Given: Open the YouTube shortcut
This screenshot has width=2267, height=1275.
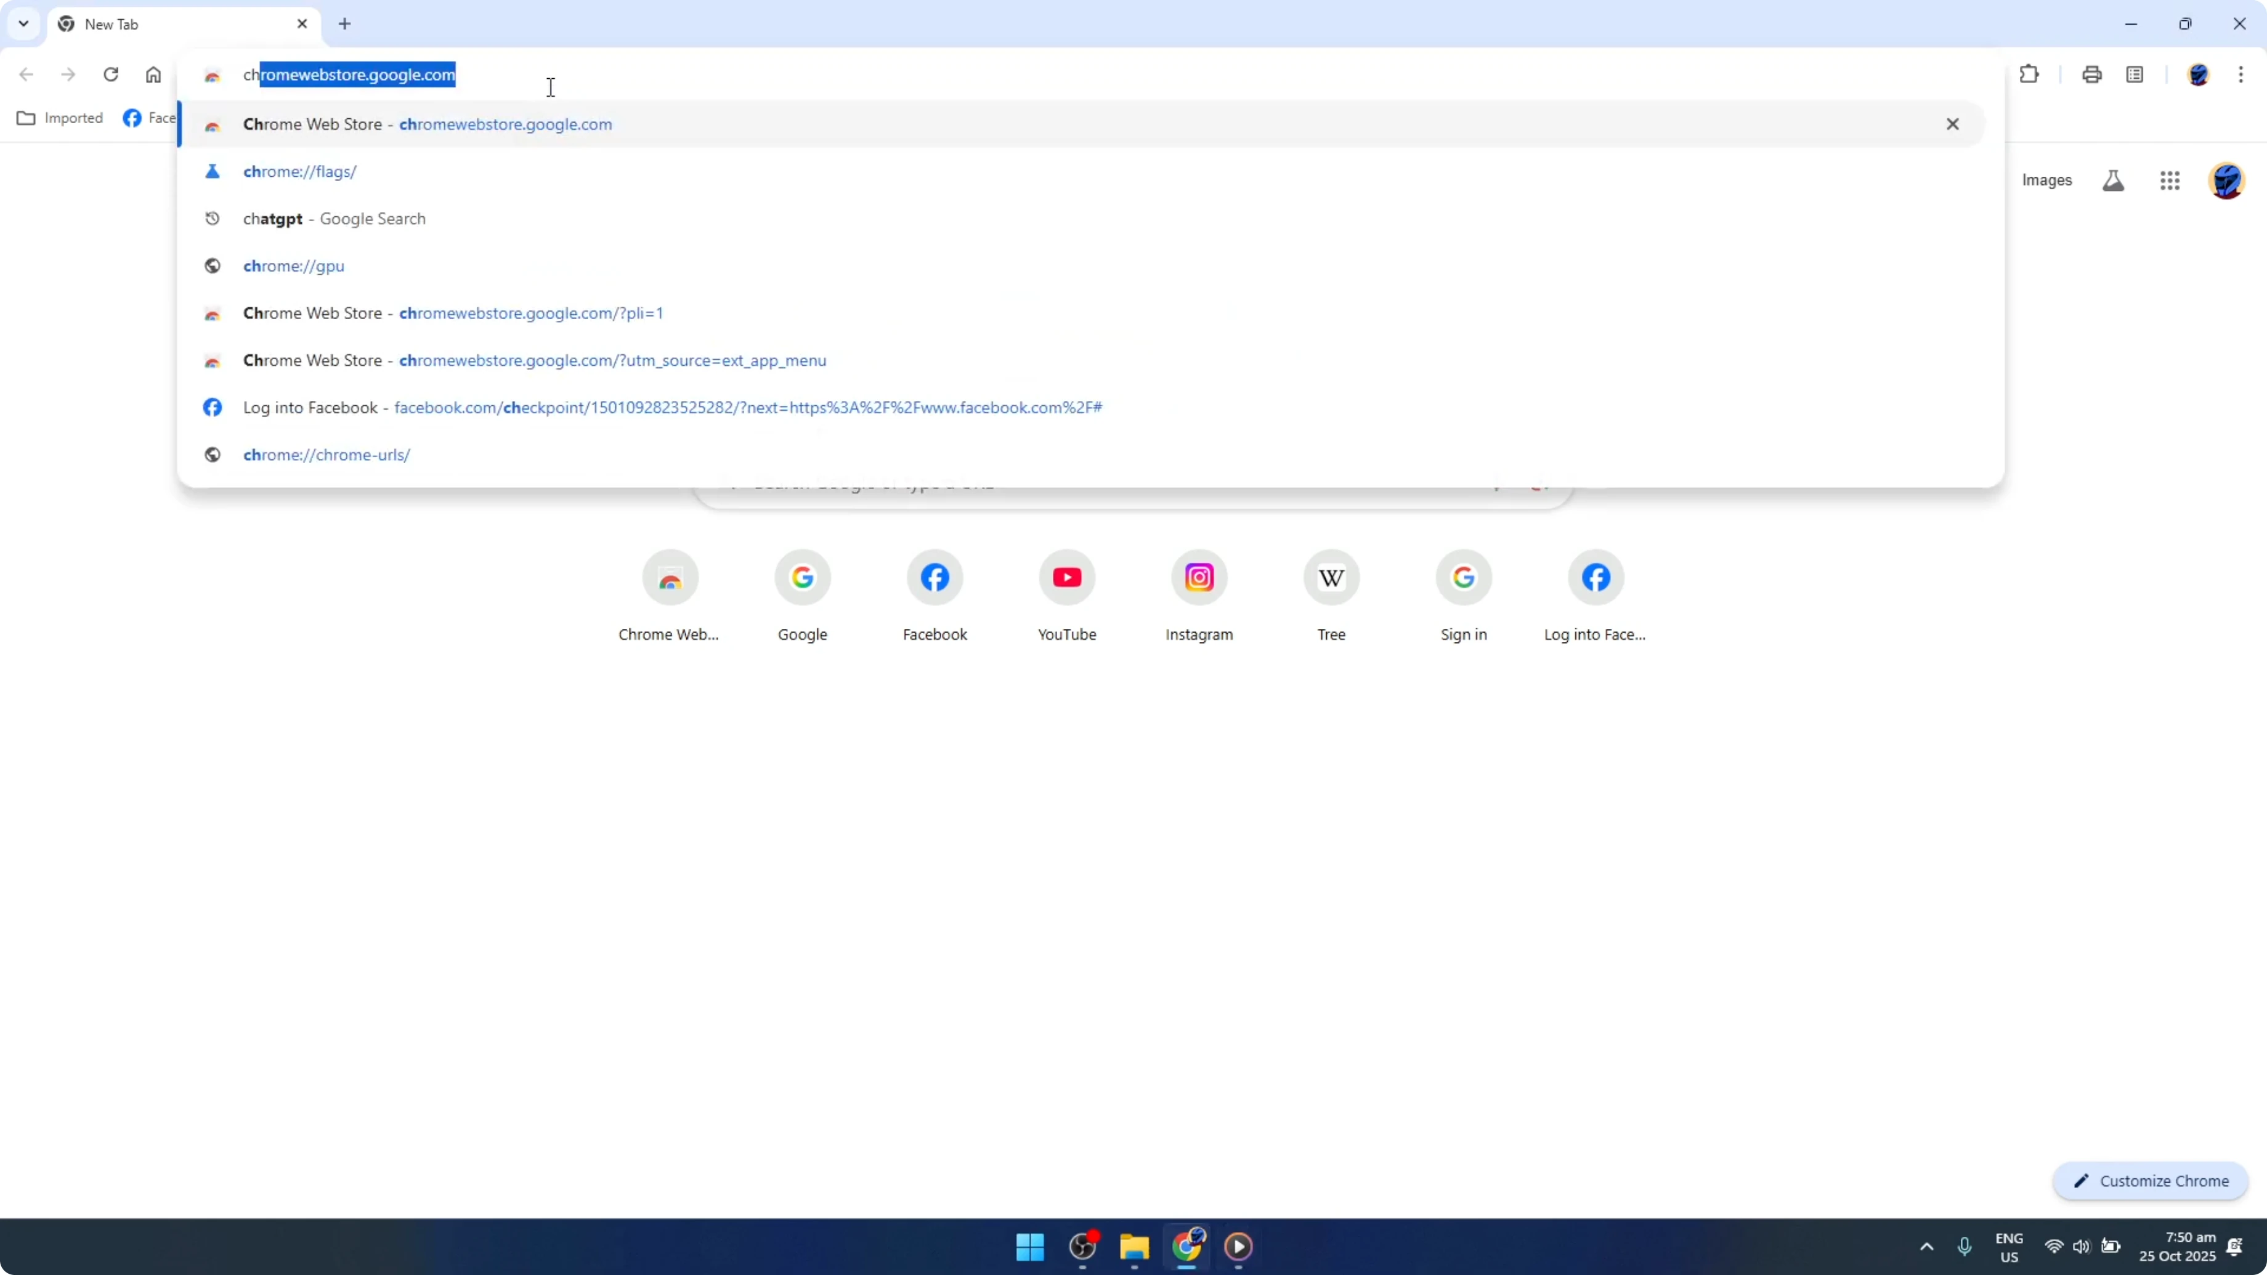Looking at the screenshot, I should (x=1066, y=578).
